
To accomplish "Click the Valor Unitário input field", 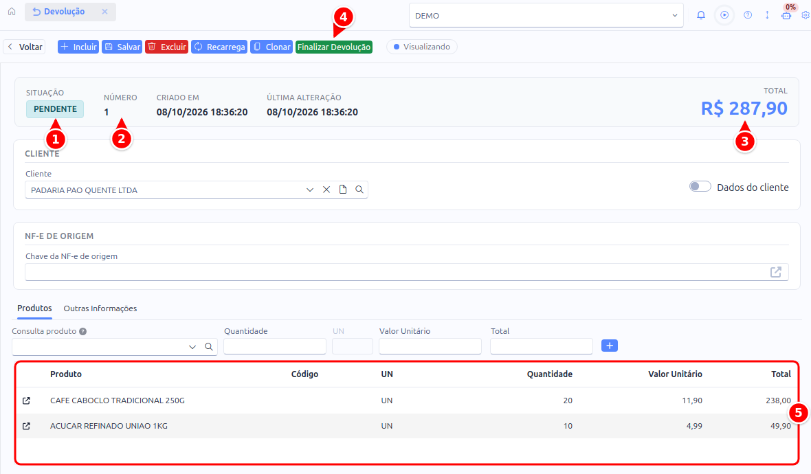I will coord(430,346).
